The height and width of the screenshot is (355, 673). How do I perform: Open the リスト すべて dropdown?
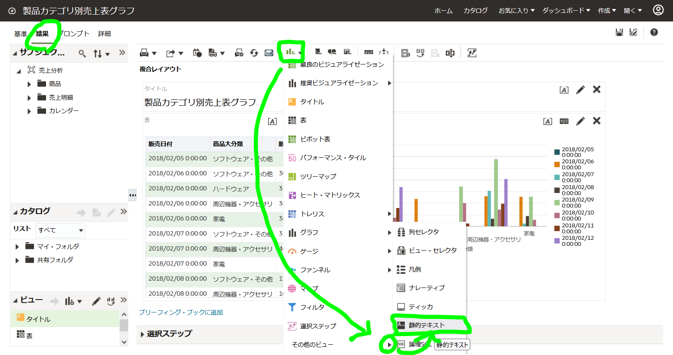[x=60, y=230]
